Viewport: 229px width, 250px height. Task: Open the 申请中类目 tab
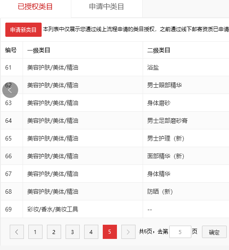106,7
